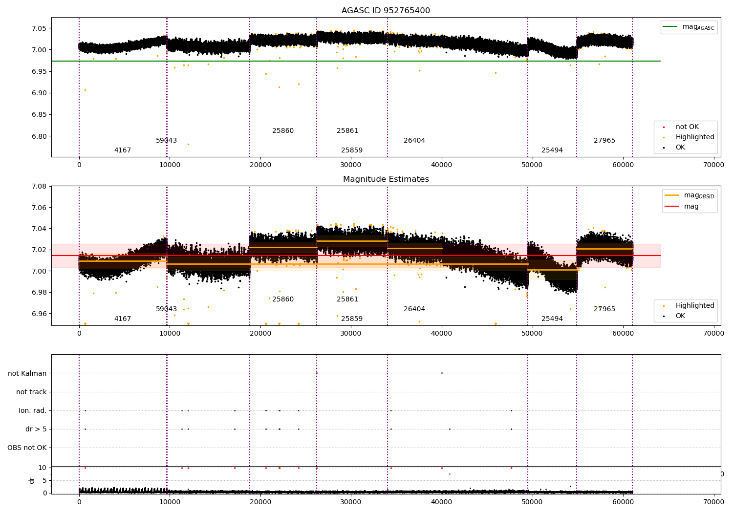Viewport: 733px width, 513px height.
Task: Click the 6.95 y-axis tick of the top plot
Action: click(40, 71)
